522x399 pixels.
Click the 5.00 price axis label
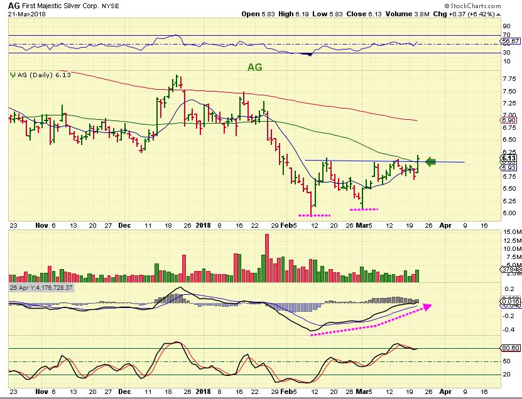(509, 213)
